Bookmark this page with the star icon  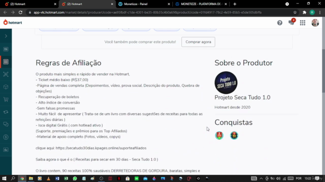coord(295,12)
